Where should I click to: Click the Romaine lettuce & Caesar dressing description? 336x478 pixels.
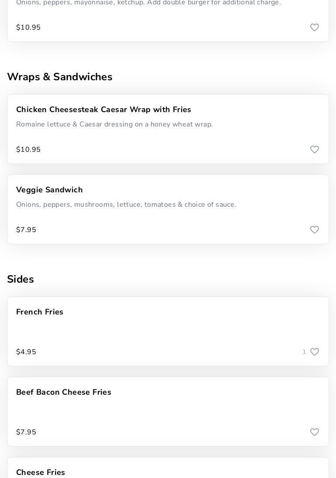point(114,124)
